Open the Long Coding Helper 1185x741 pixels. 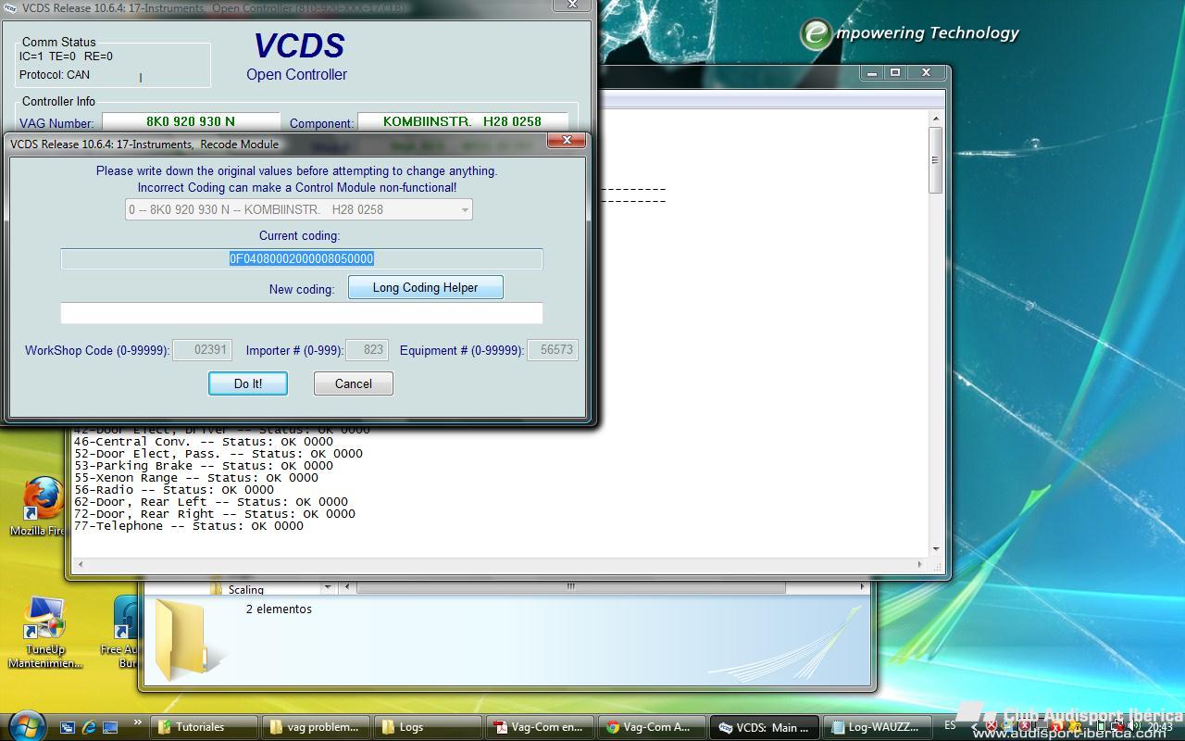[x=426, y=287]
